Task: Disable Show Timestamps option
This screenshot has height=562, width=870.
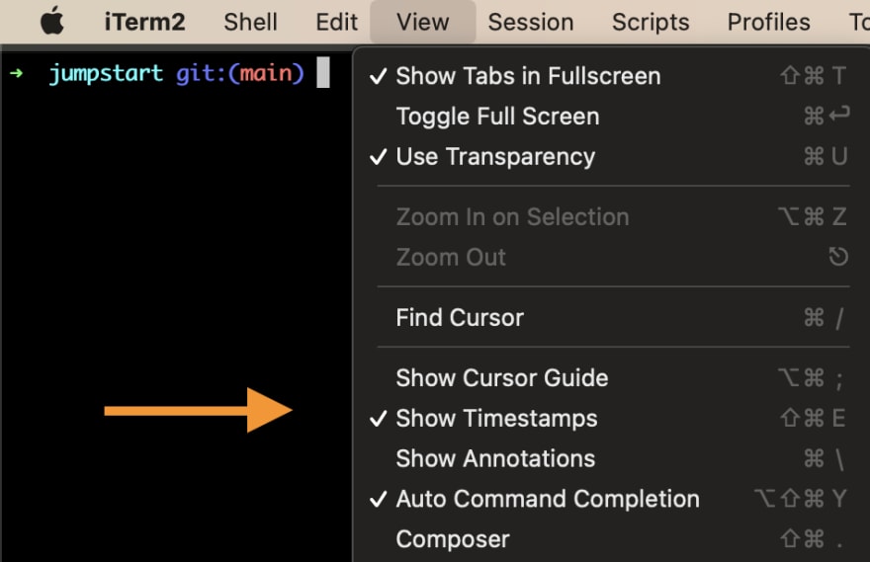Action: pos(609,419)
